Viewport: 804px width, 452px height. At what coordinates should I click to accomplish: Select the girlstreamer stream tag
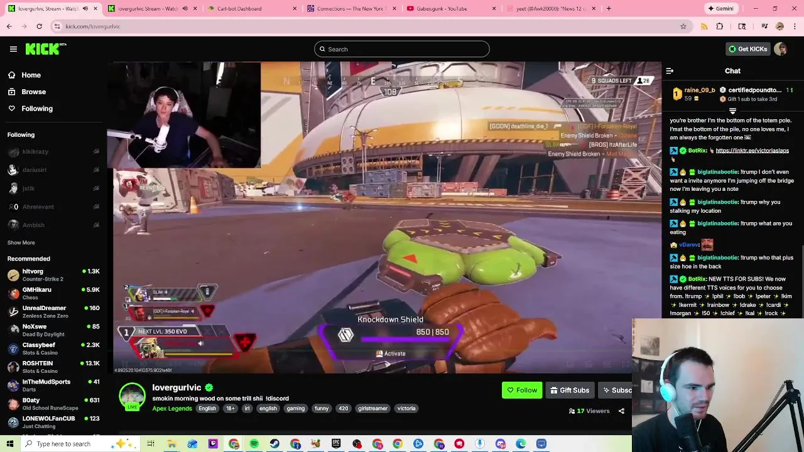point(372,409)
